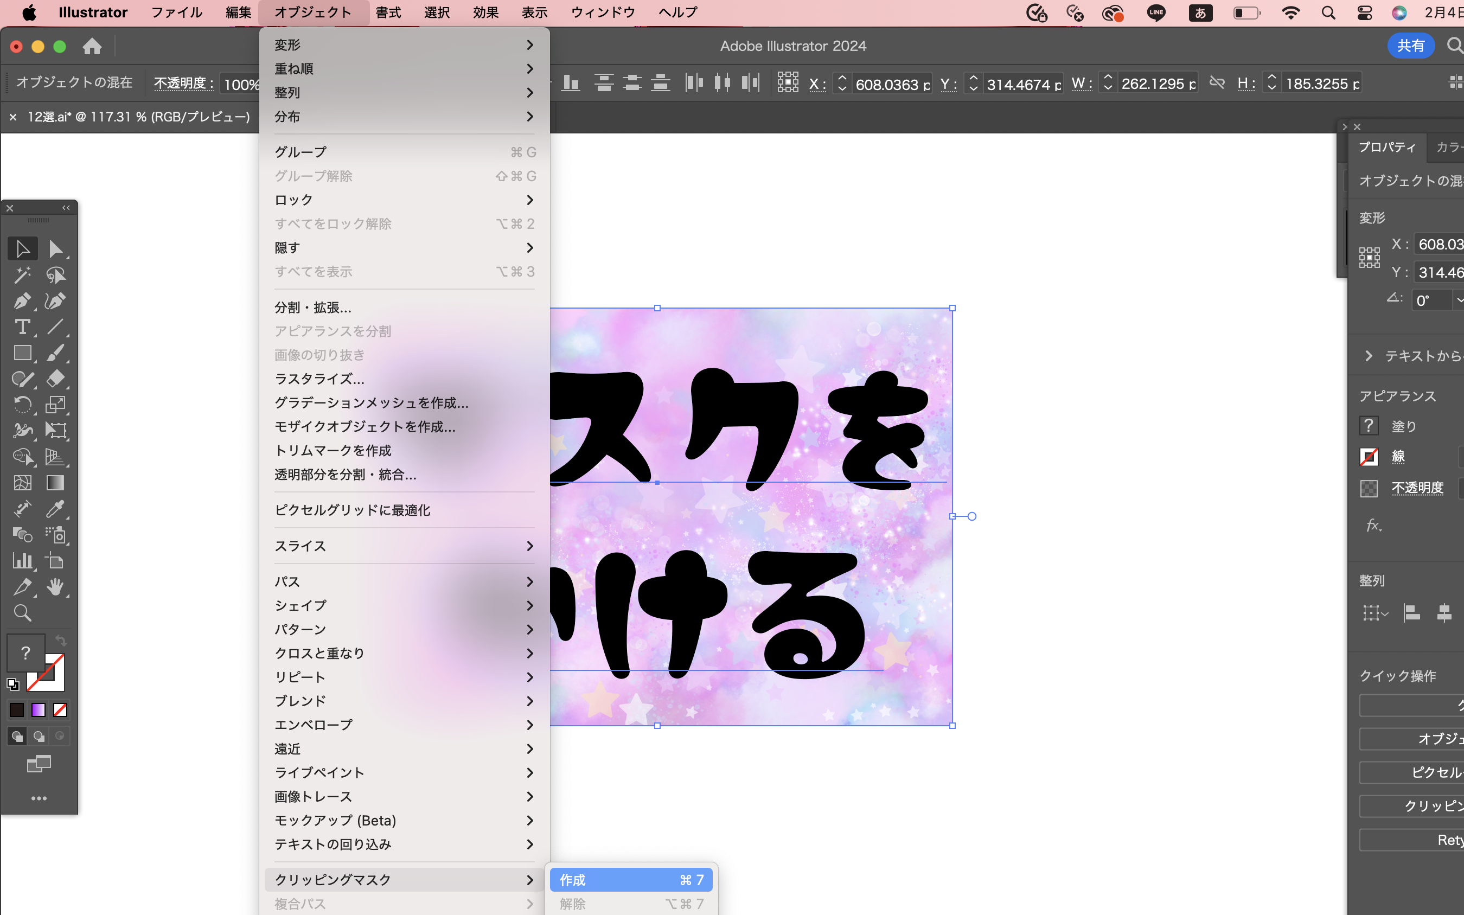Expand the テキストからスタイル section
Viewport: 1464px width, 915px height.
1369,356
